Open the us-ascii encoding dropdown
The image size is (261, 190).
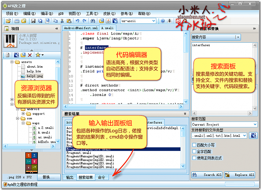coord(154,21)
